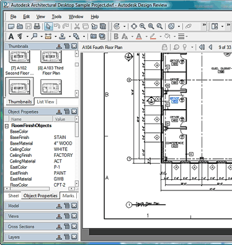
Task: Click the Paste icon in toolbar
Action: 94,26
